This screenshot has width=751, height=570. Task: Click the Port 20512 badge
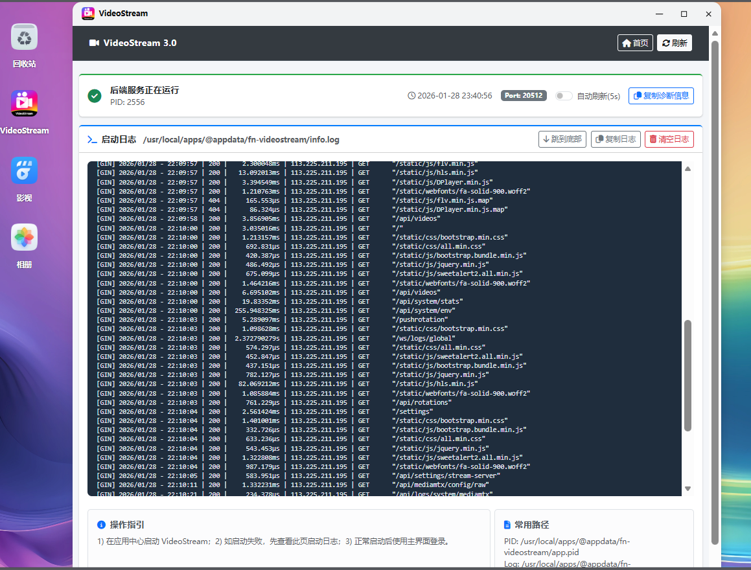[x=524, y=96]
